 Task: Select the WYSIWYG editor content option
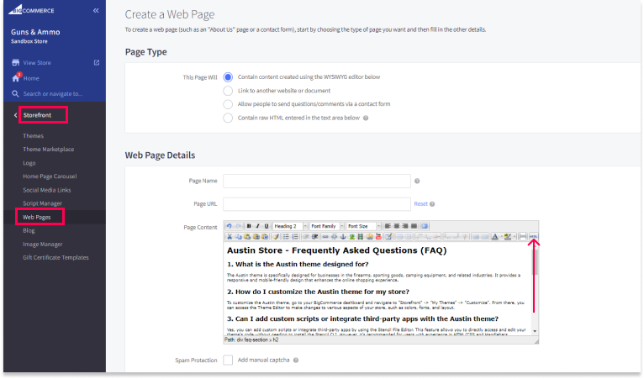click(x=228, y=76)
